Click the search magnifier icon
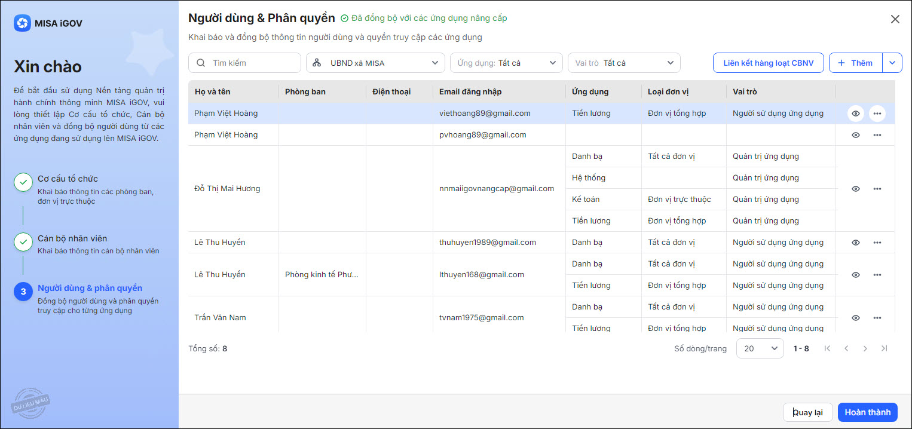Screen dimensions: 912x429 [x=201, y=63]
